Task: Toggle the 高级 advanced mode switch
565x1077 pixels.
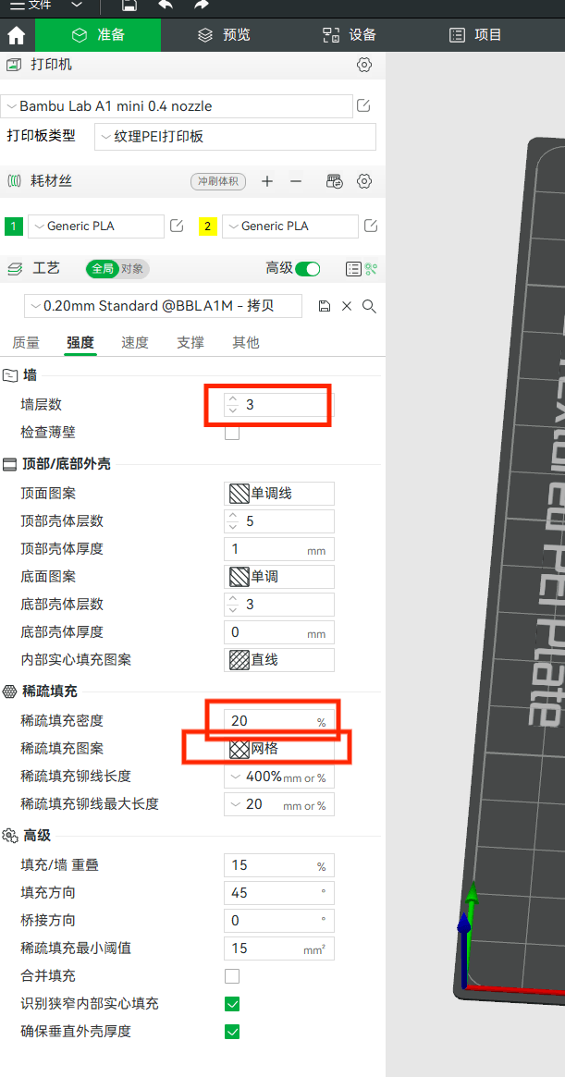Action: tap(308, 269)
